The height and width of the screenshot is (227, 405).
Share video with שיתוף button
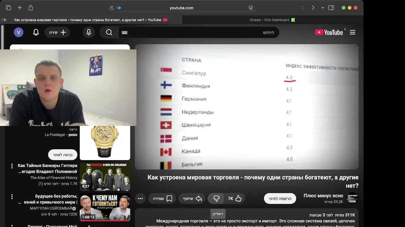click(x=192, y=199)
